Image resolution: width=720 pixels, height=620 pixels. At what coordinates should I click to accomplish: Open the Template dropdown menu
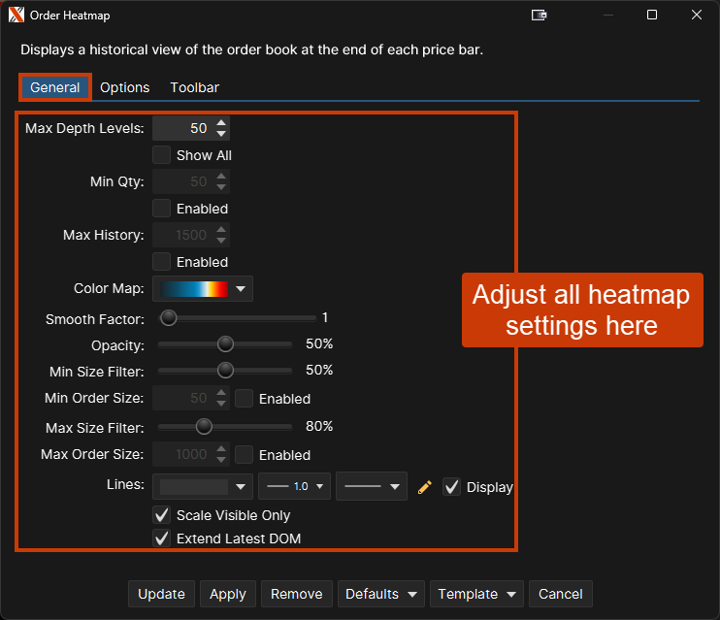click(x=477, y=594)
